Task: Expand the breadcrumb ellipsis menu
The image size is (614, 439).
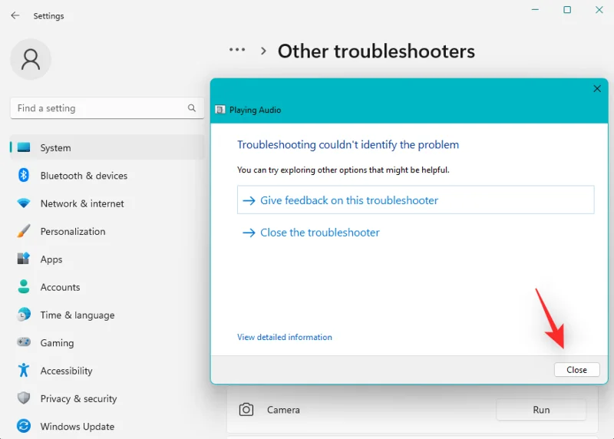Action: [237, 50]
